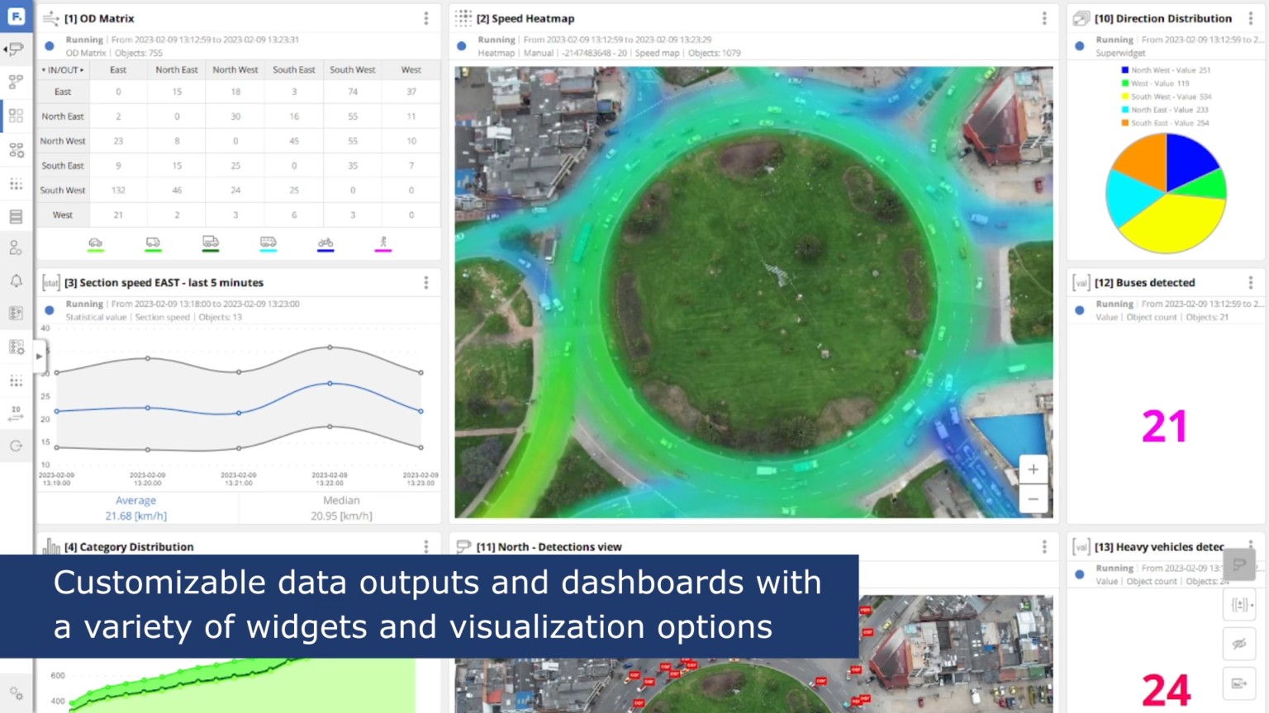Open the settings gear at bottom-left
This screenshot has height=713, width=1269.
click(16, 692)
